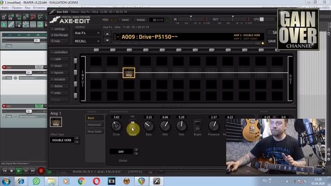Click REAPER new project toolbar icon
Image resolution: width=331 pixels, height=186 pixels.
tap(4, 17)
